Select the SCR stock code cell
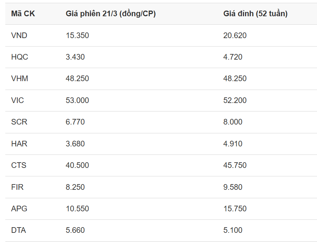This screenshot has height=242, width=317. [x=19, y=122]
